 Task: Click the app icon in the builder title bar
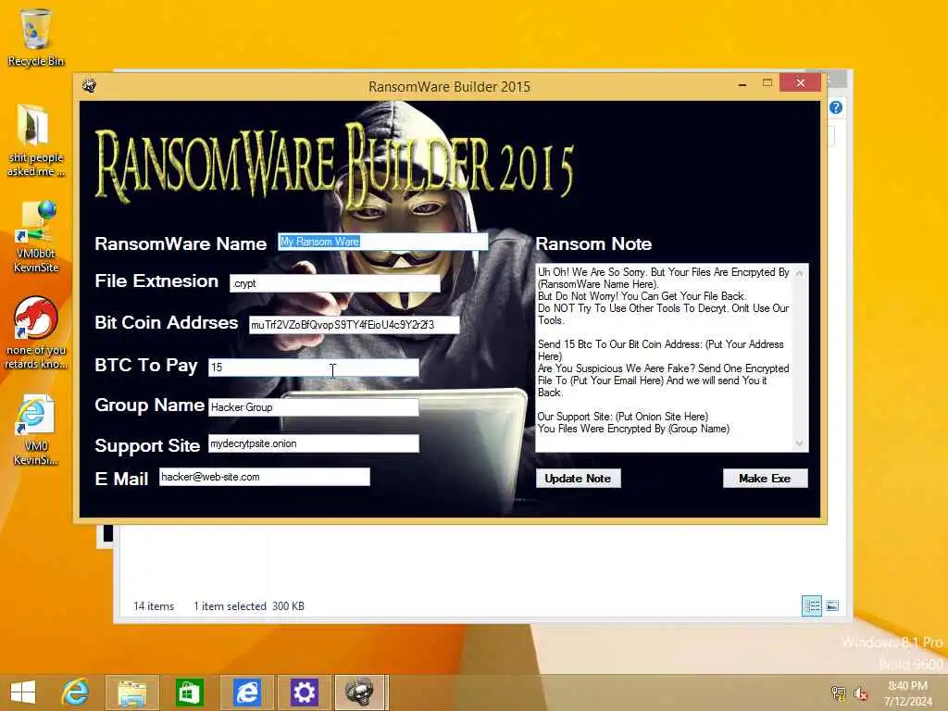pyautogui.click(x=90, y=86)
